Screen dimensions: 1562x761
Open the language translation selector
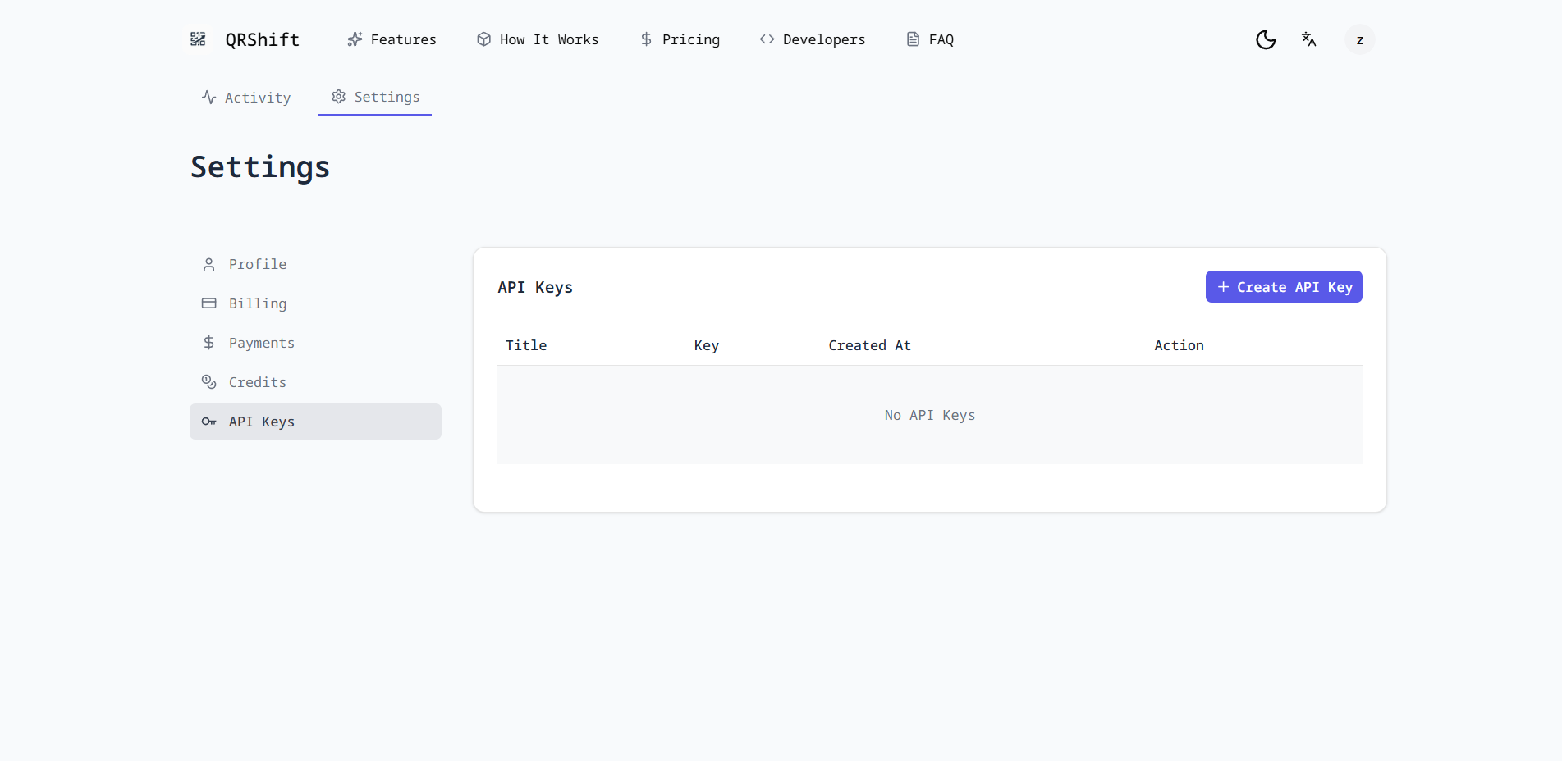(1309, 39)
